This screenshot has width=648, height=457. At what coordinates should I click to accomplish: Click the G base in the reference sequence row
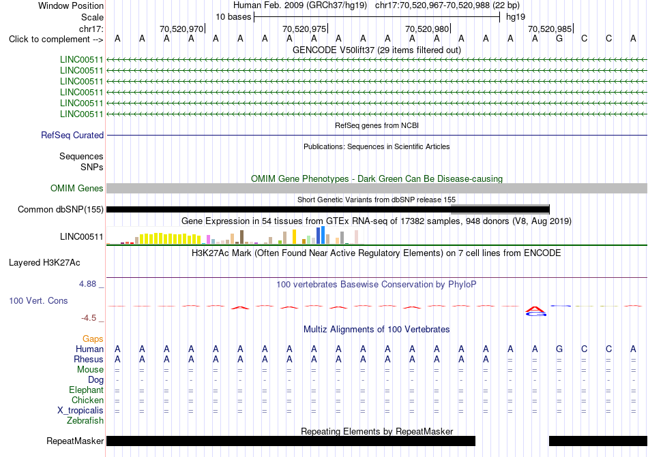click(x=559, y=39)
